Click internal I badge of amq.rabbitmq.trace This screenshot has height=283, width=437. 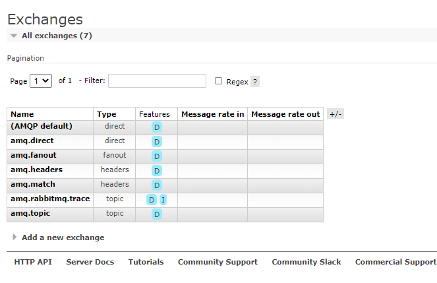point(163,200)
